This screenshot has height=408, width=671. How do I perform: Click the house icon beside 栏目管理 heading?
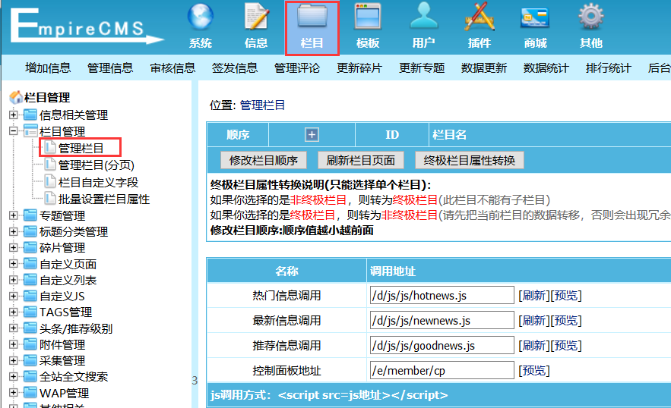point(16,97)
